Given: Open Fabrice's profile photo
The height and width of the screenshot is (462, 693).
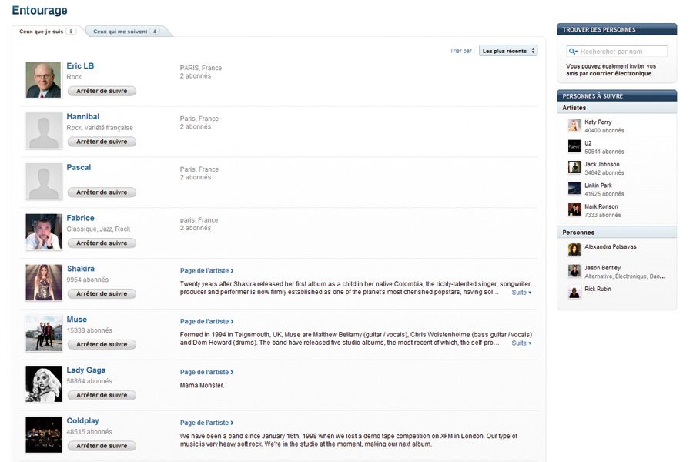Looking at the screenshot, I should pyautogui.click(x=43, y=232).
